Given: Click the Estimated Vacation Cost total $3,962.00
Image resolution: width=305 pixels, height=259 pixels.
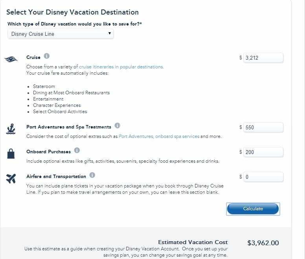Looking at the screenshot, I should pyautogui.click(x=263, y=243).
